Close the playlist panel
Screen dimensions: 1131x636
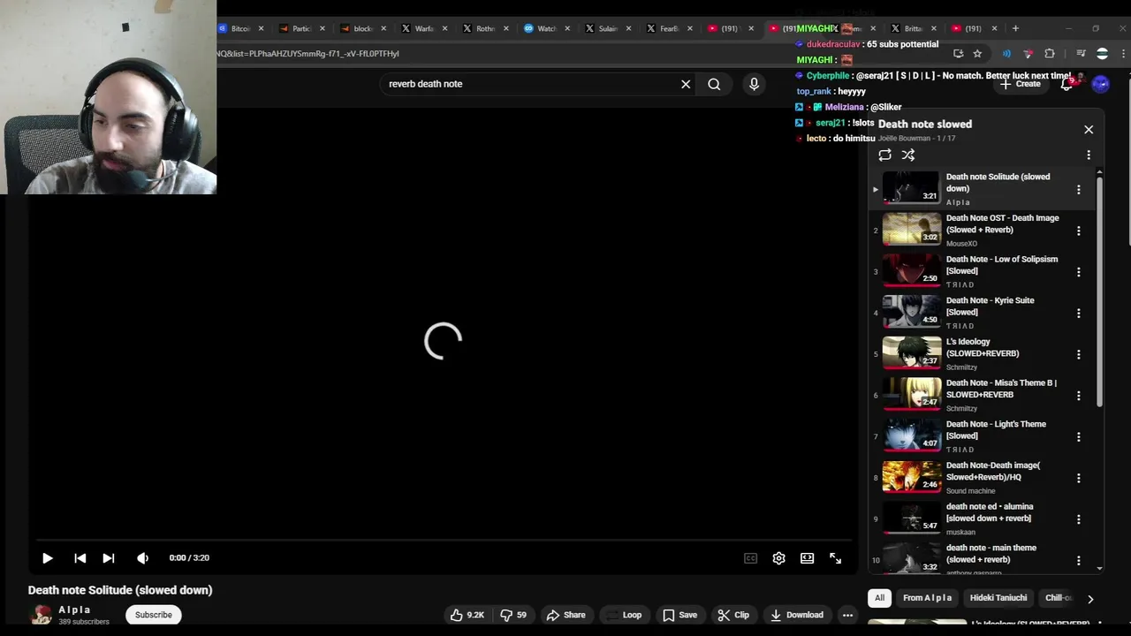[x=1089, y=130]
